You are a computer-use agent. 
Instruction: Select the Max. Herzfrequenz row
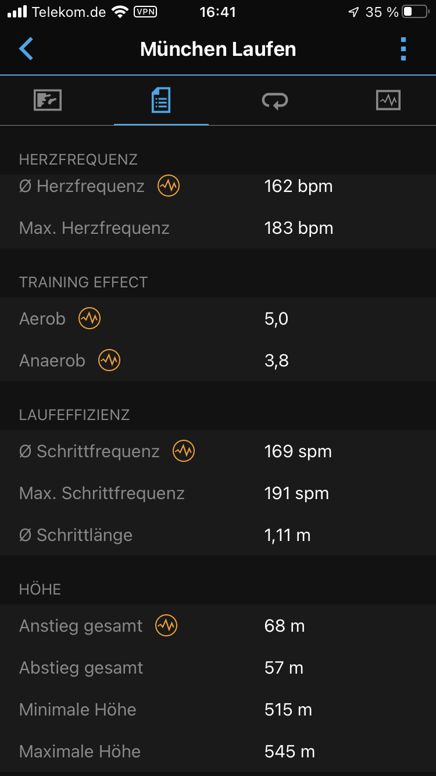pos(218,228)
